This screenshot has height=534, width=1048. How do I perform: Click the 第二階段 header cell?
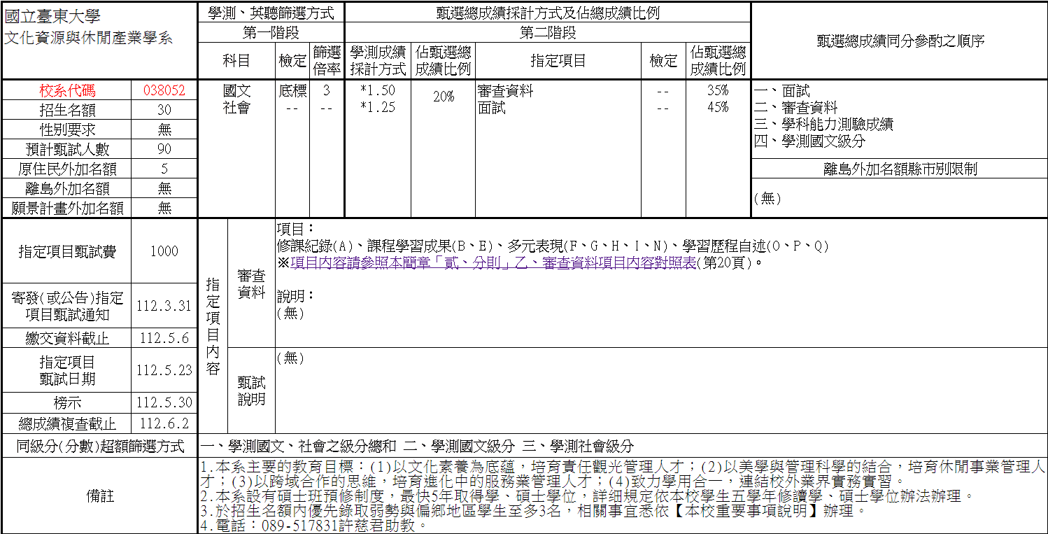point(548,32)
